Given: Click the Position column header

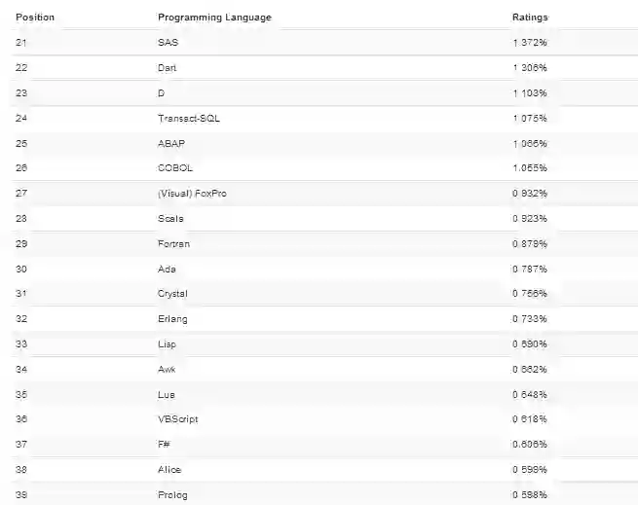Looking at the screenshot, I should click(35, 18).
